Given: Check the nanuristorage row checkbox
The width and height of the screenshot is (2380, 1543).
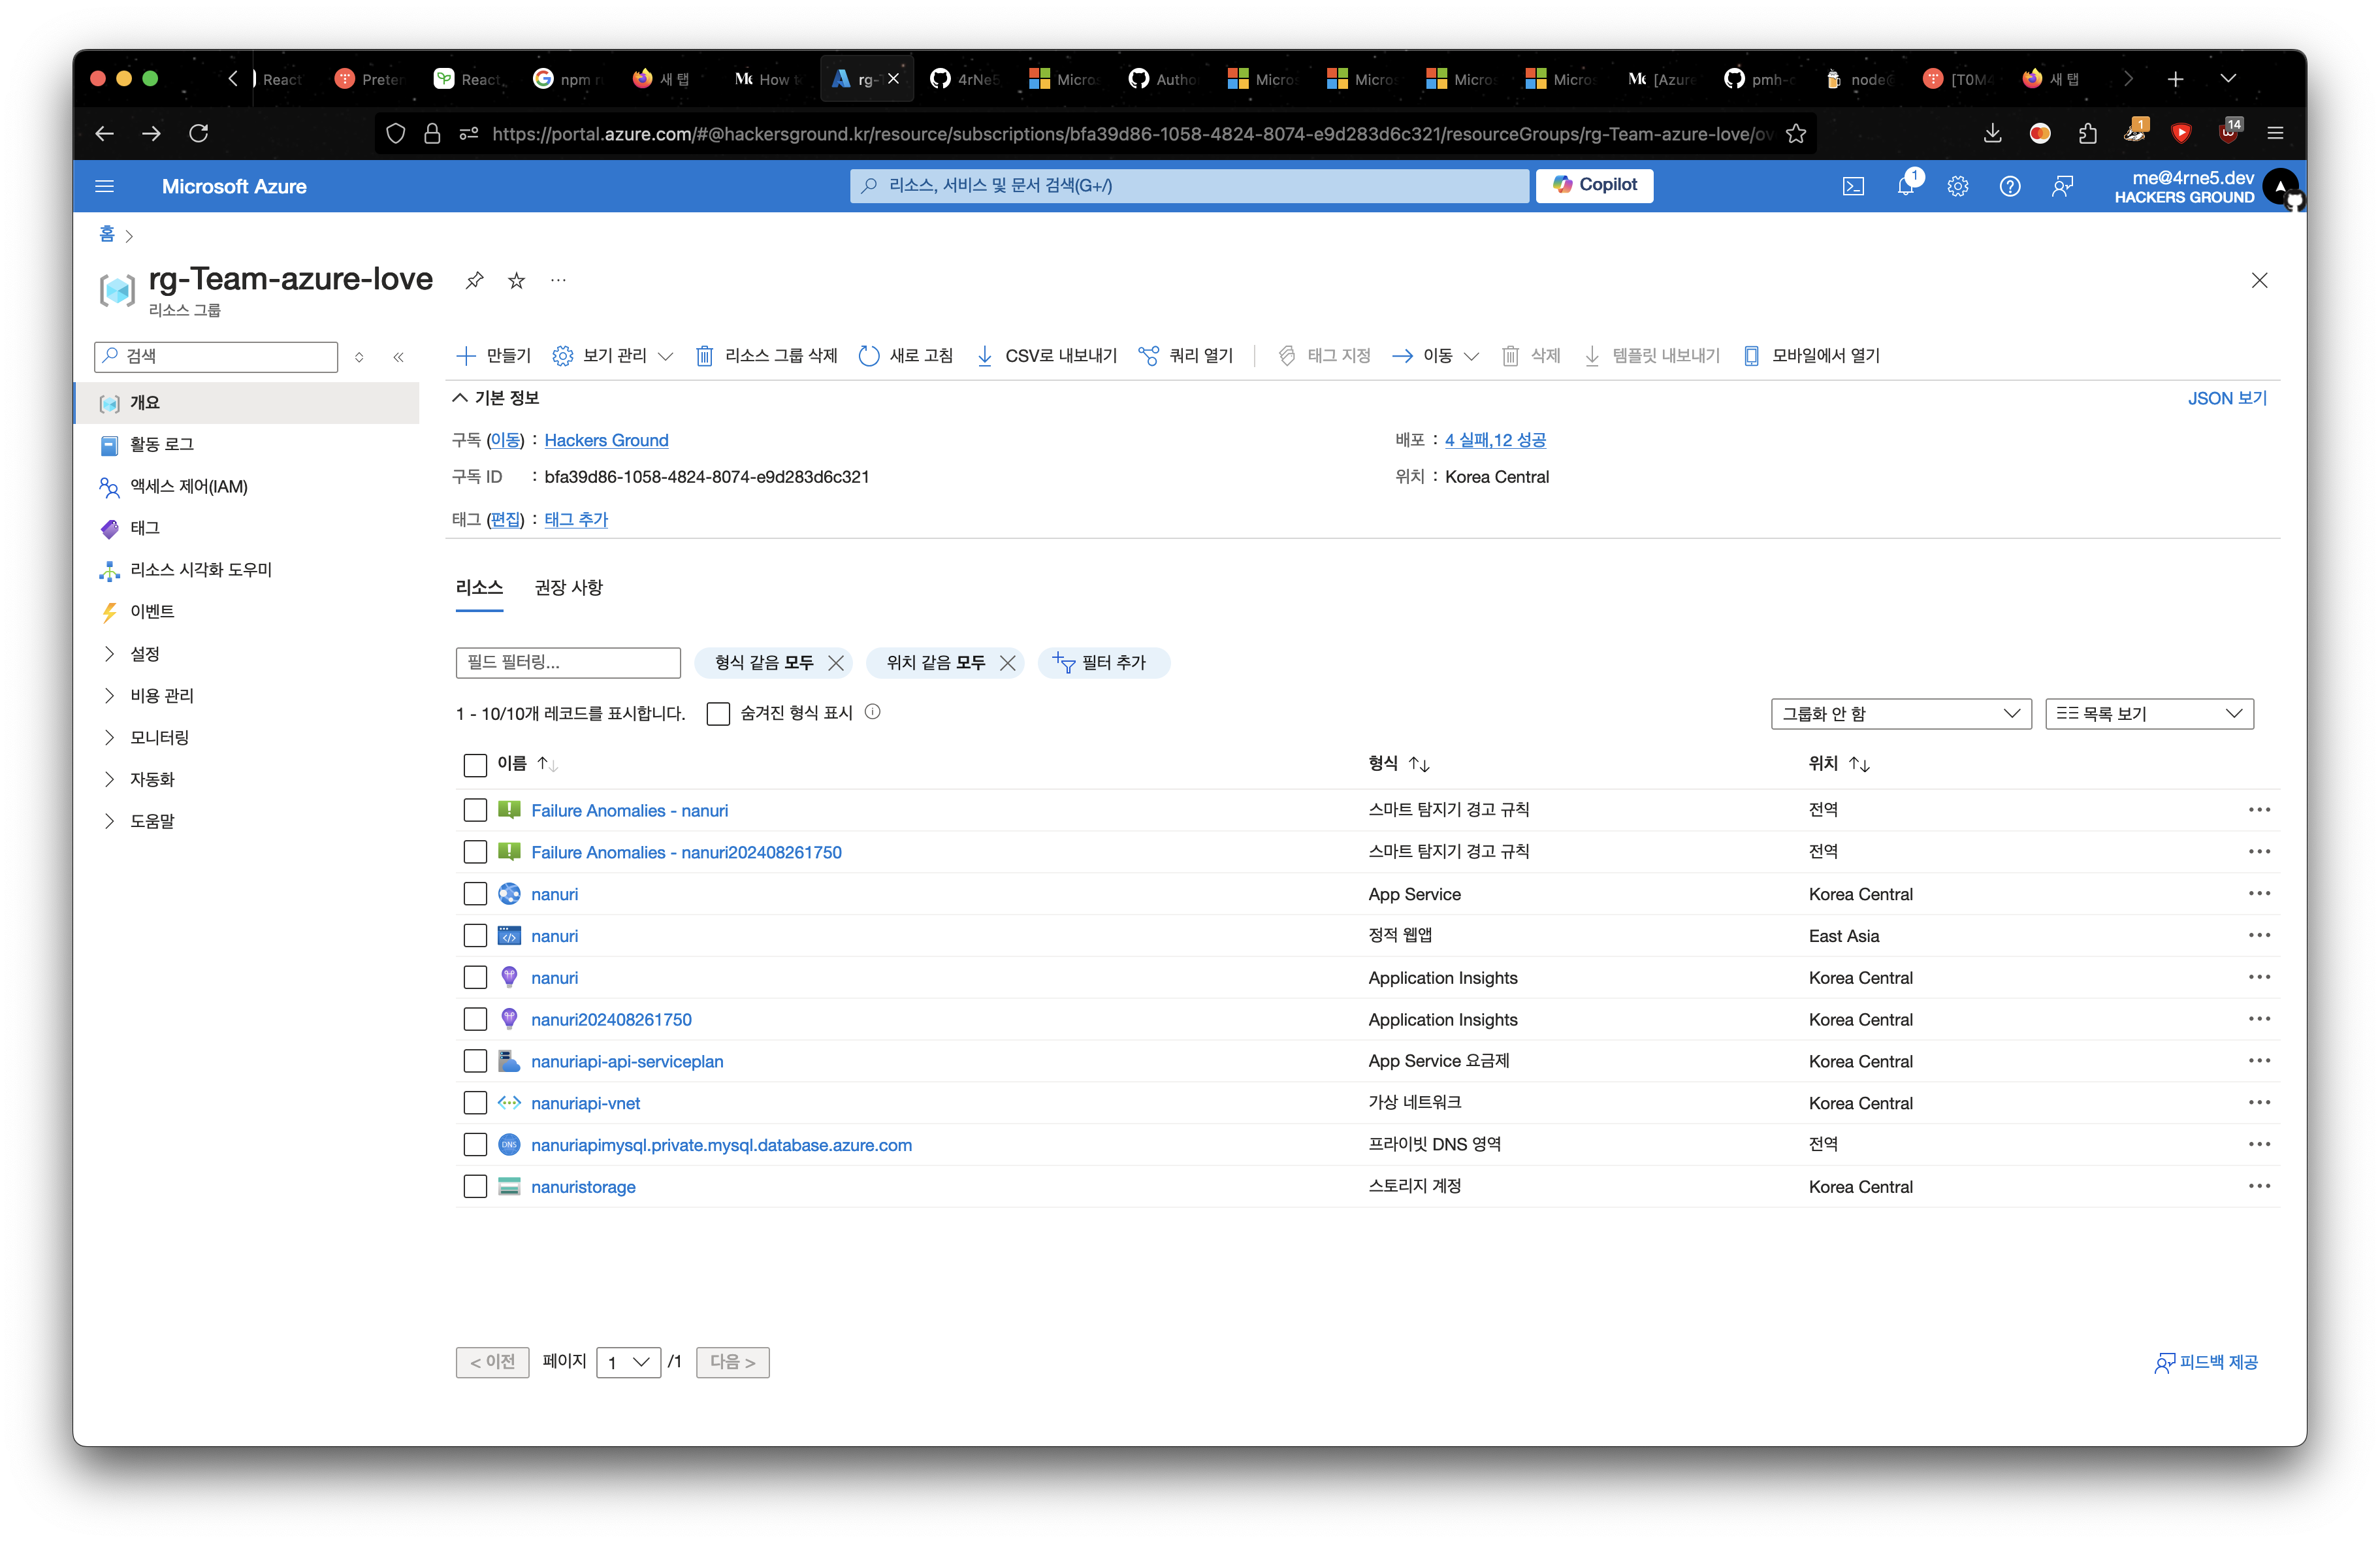Looking at the screenshot, I should [x=475, y=1186].
